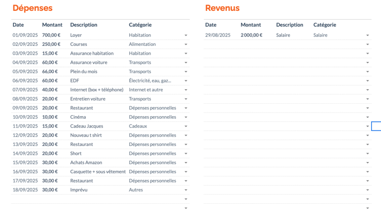This screenshot has height=210, width=381.
Task: Select date 18/09/2025 cell
Action: (x=25, y=190)
